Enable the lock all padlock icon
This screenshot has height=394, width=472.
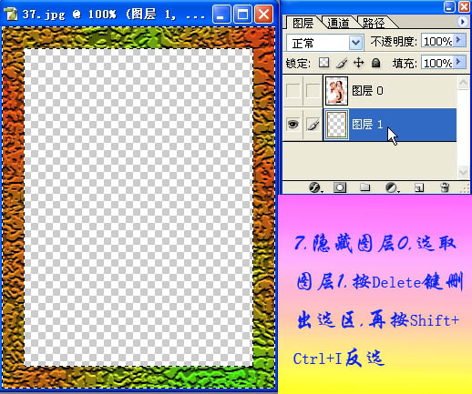point(376,63)
